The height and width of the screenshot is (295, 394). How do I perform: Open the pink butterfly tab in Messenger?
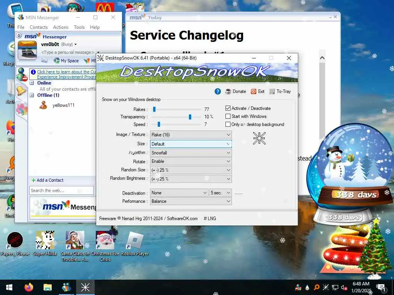pos(22,109)
